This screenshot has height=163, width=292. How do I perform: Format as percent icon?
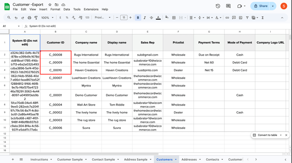[x=67, y=18]
